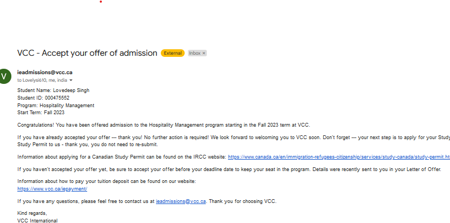Expand recipient details arrow beside "india"
Screen dimensions: 450x223
tap(71, 80)
